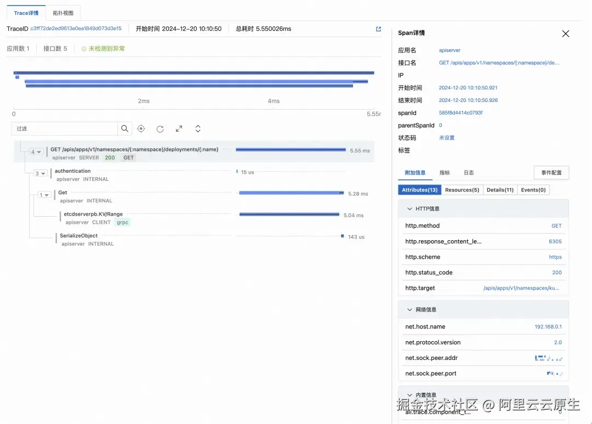Viewport: 592px width, 424px height.
Task: Select the 附加信息 tab
Action: [415, 173]
